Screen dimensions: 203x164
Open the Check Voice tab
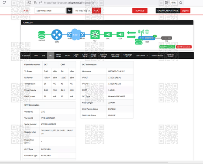click(x=85, y=55)
